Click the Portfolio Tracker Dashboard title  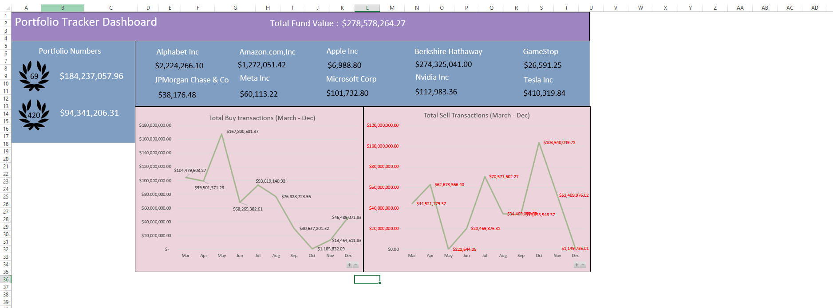click(x=86, y=22)
